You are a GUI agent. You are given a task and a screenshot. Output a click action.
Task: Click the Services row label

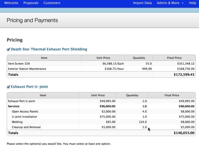point(14,106)
